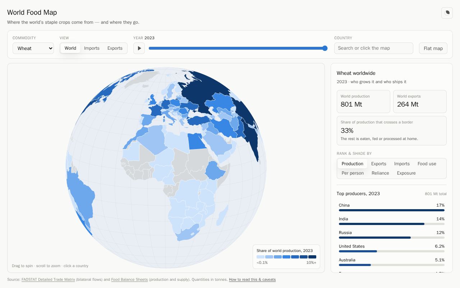Image resolution: width=460 pixels, height=288 pixels.
Task: Open the FAOSTAT Detailed Trade Matrix link
Action: tap(48, 280)
